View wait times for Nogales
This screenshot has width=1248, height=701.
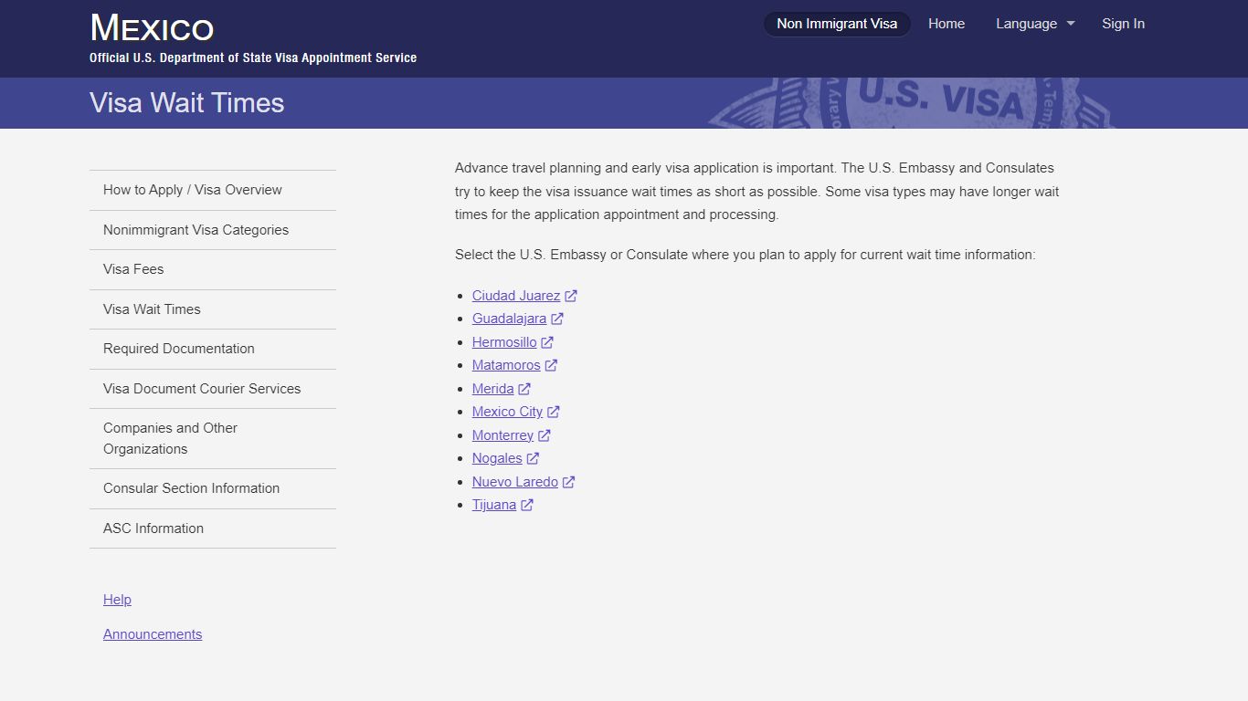click(x=497, y=458)
